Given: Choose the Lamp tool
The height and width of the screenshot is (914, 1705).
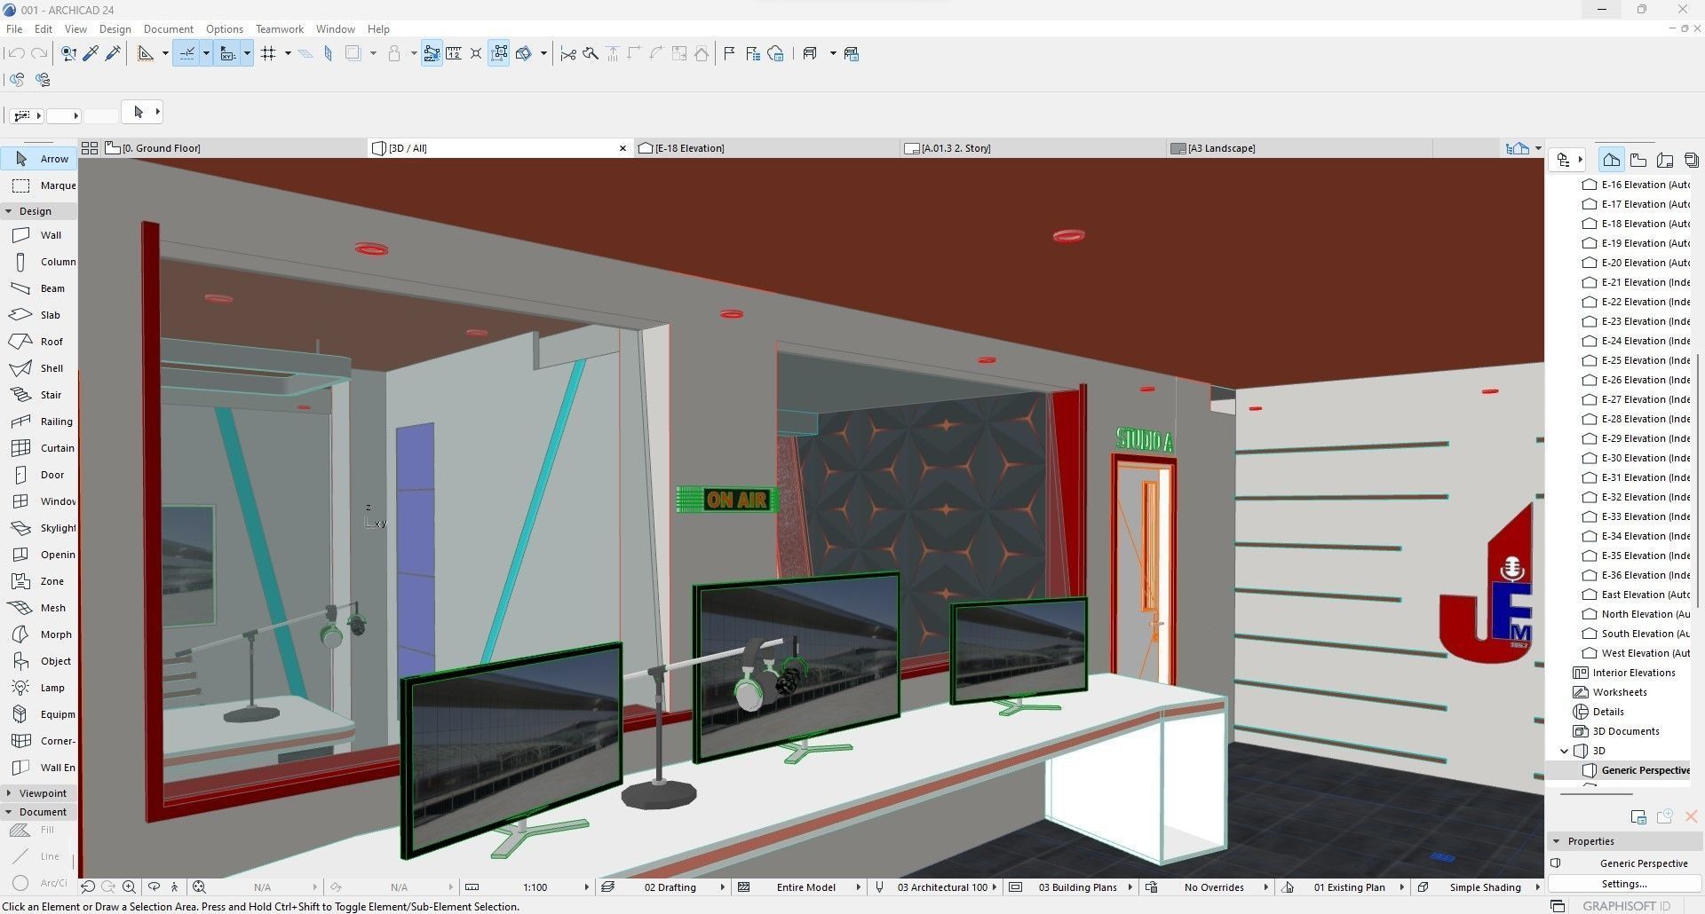Looking at the screenshot, I should [54, 687].
